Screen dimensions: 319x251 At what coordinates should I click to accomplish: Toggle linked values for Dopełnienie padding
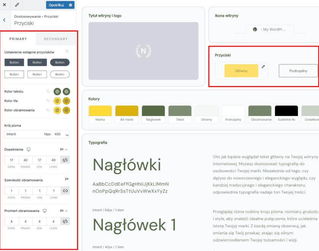[x=65, y=160]
